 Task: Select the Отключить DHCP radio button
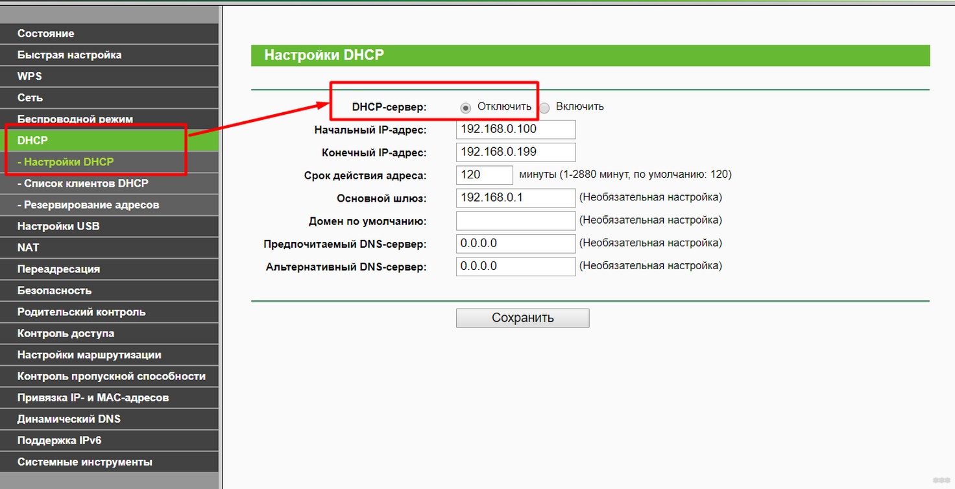[465, 108]
